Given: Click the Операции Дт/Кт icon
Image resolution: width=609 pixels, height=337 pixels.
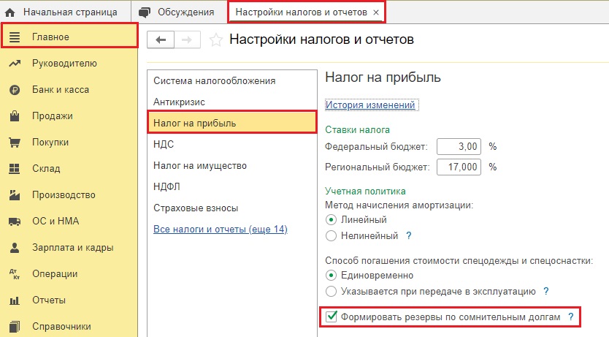Looking at the screenshot, I should [x=15, y=274].
